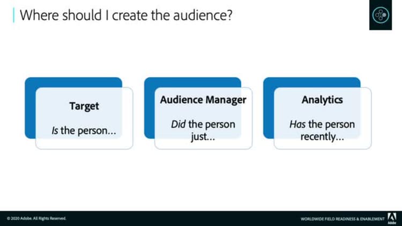Click the Adobe logo in the footer
The height and width of the screenshot is (226, 402).
(392, 218)
